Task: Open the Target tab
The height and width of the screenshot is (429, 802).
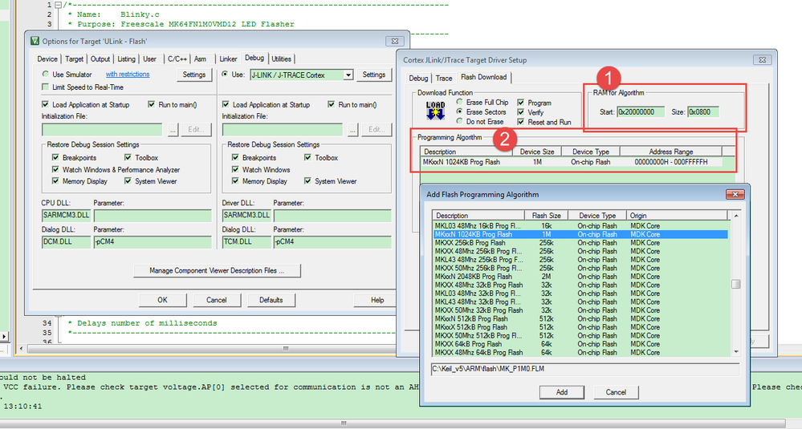Action: (74, 59)
